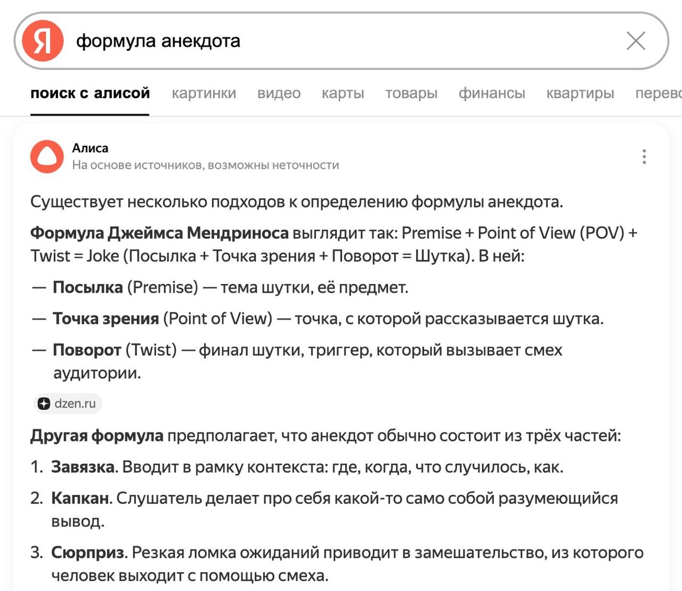The image size is (682, 591).
Task: Click the Yandex logo icon
Action: coord(43,41)
